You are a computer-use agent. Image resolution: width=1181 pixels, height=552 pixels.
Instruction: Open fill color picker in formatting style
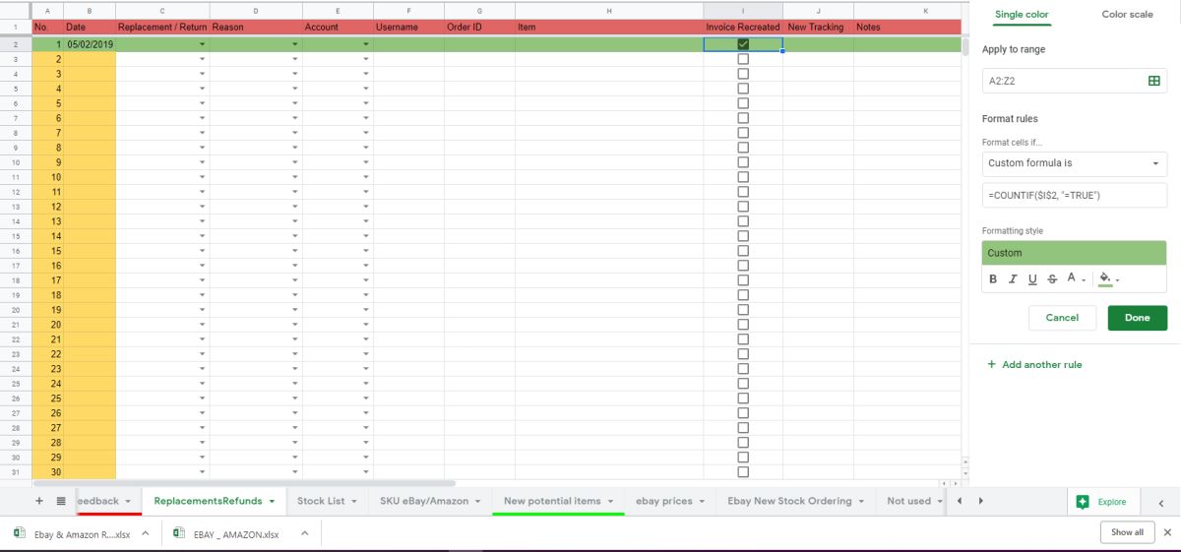point(1110,279)
